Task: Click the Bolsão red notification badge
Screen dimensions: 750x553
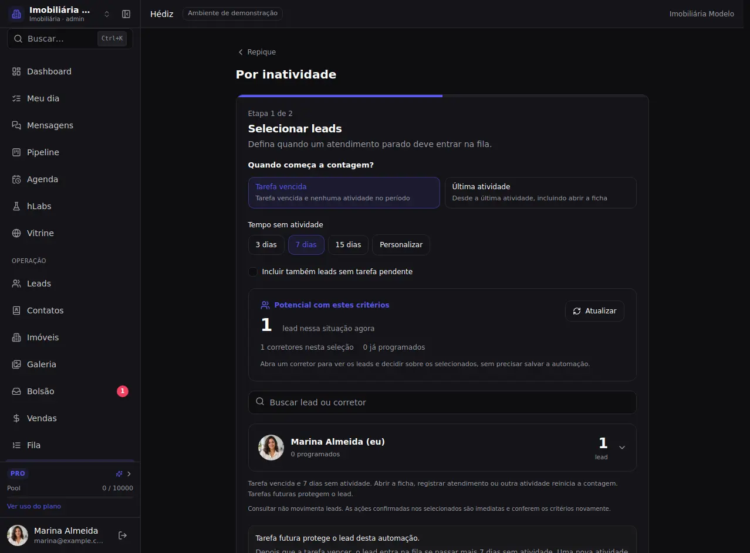Action: pyautogui.click(x=123, y=391)
